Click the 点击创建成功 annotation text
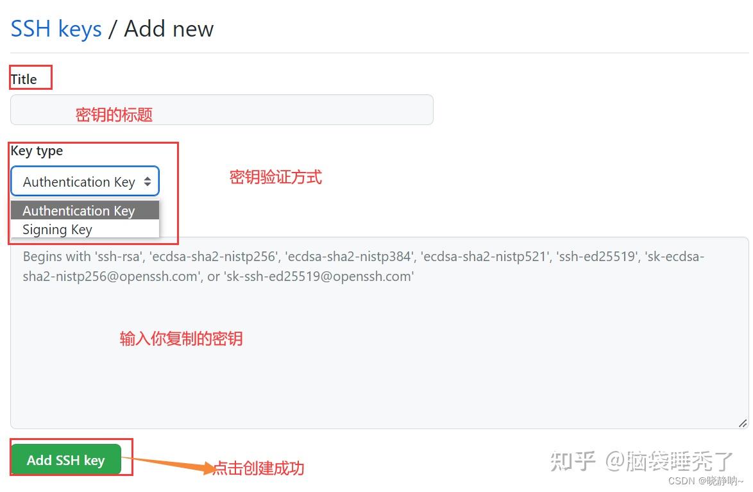Viewport: 753px width, 492px height. pos(259,468)
